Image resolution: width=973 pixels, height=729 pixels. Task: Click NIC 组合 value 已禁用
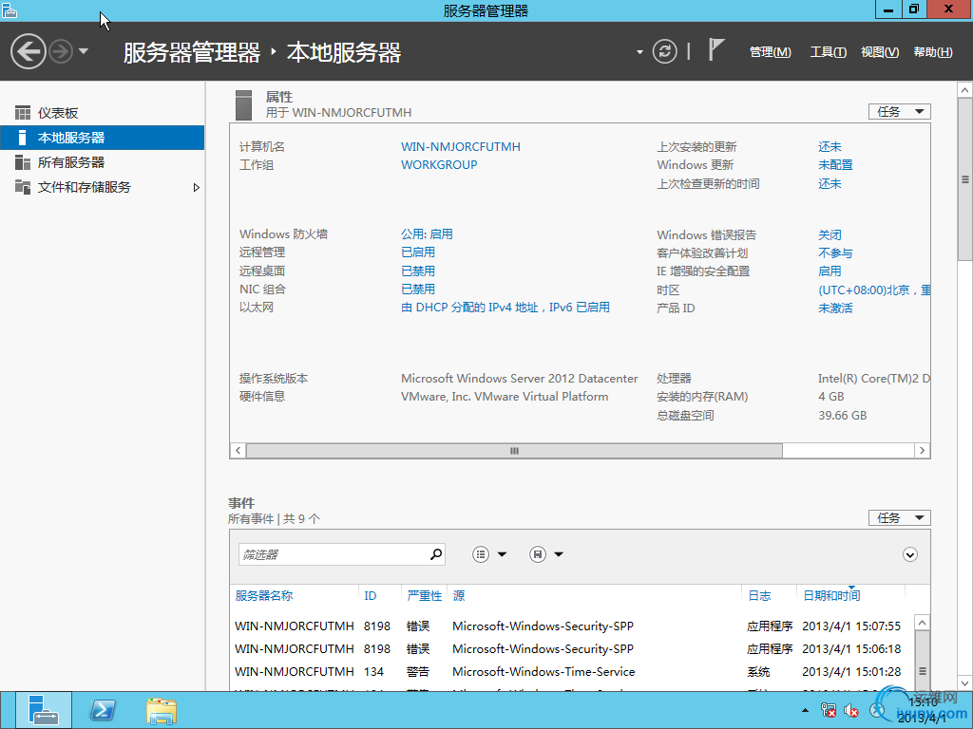tap(418, 289)
